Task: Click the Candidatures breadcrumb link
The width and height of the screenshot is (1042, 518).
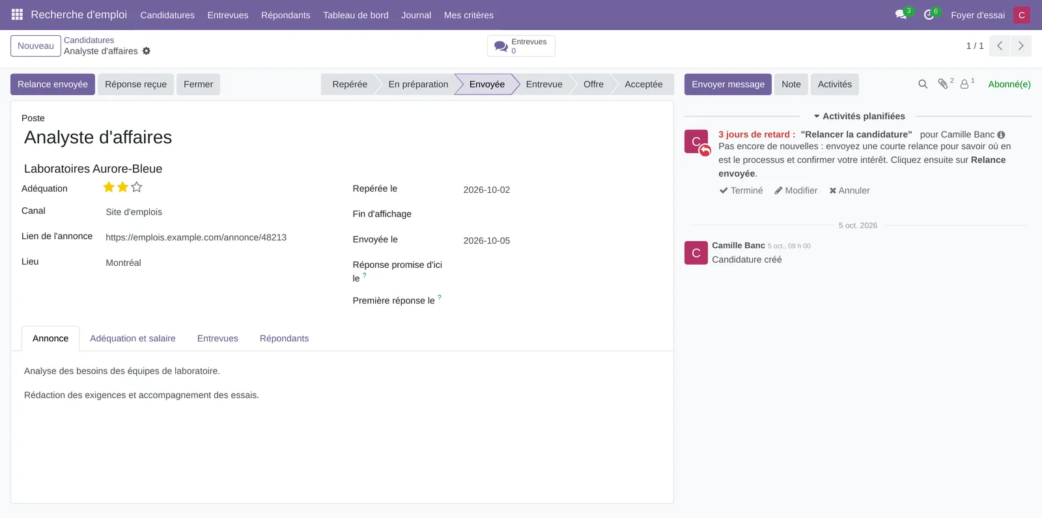Action: (x=89, y=40)
